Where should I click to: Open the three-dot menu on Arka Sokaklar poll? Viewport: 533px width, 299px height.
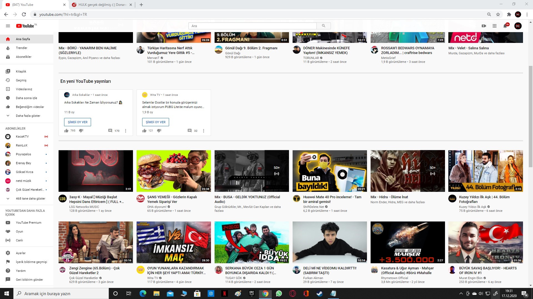click(125, 130)
